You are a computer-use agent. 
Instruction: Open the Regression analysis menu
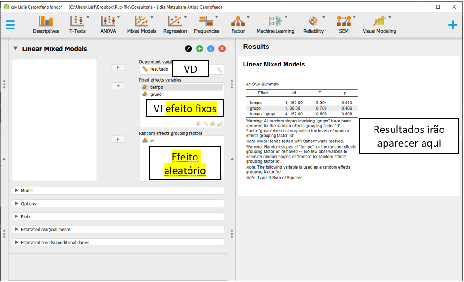pos(175,25)
